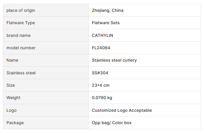
Task: Click the 'Size' row label
Action: coord(11,85)
